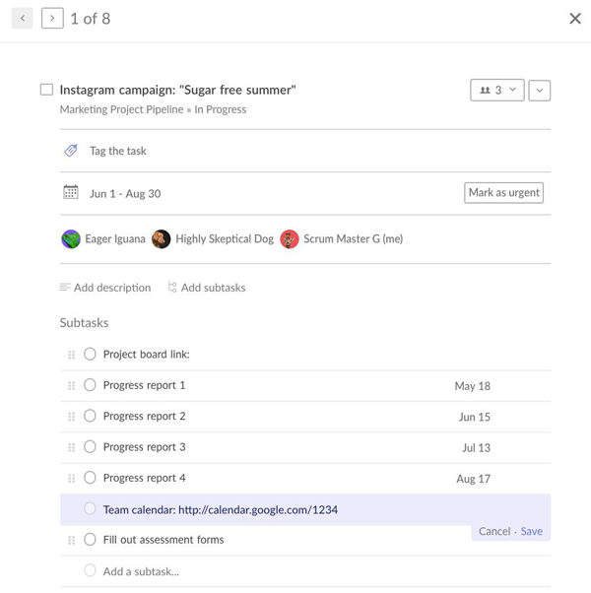The image size is (591, 593).
Task: Click Eager Iguana's avatar
Action: point(71,239)
